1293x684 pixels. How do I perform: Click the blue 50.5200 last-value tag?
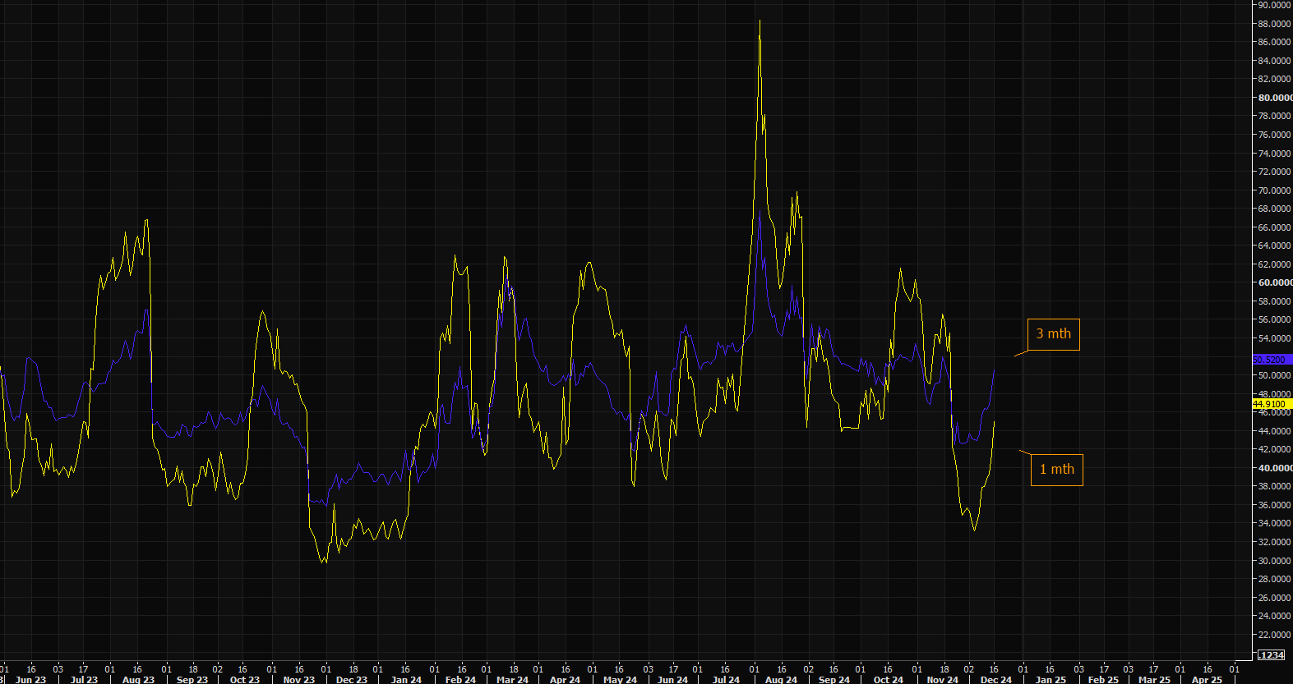(1271, 360)
